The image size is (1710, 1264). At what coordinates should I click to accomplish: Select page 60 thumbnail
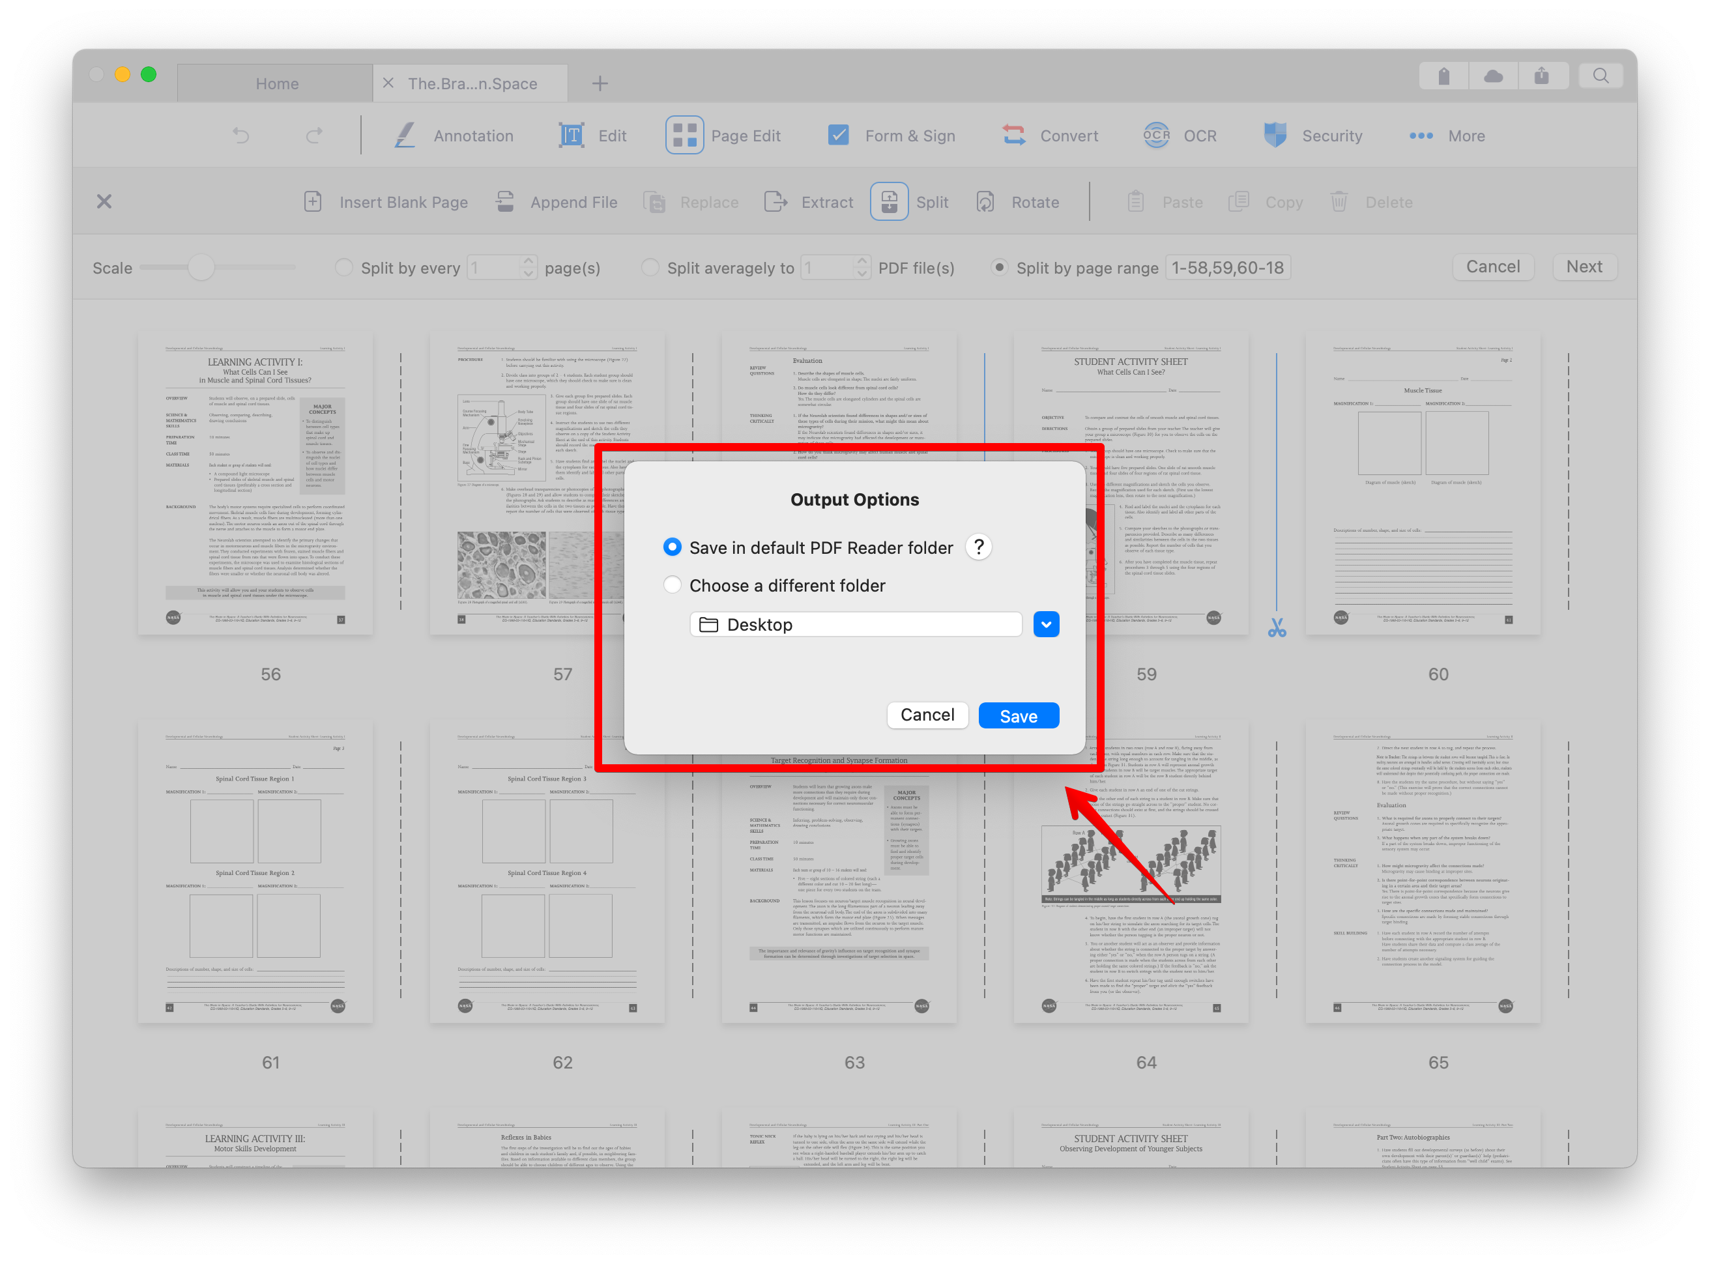1423,483
